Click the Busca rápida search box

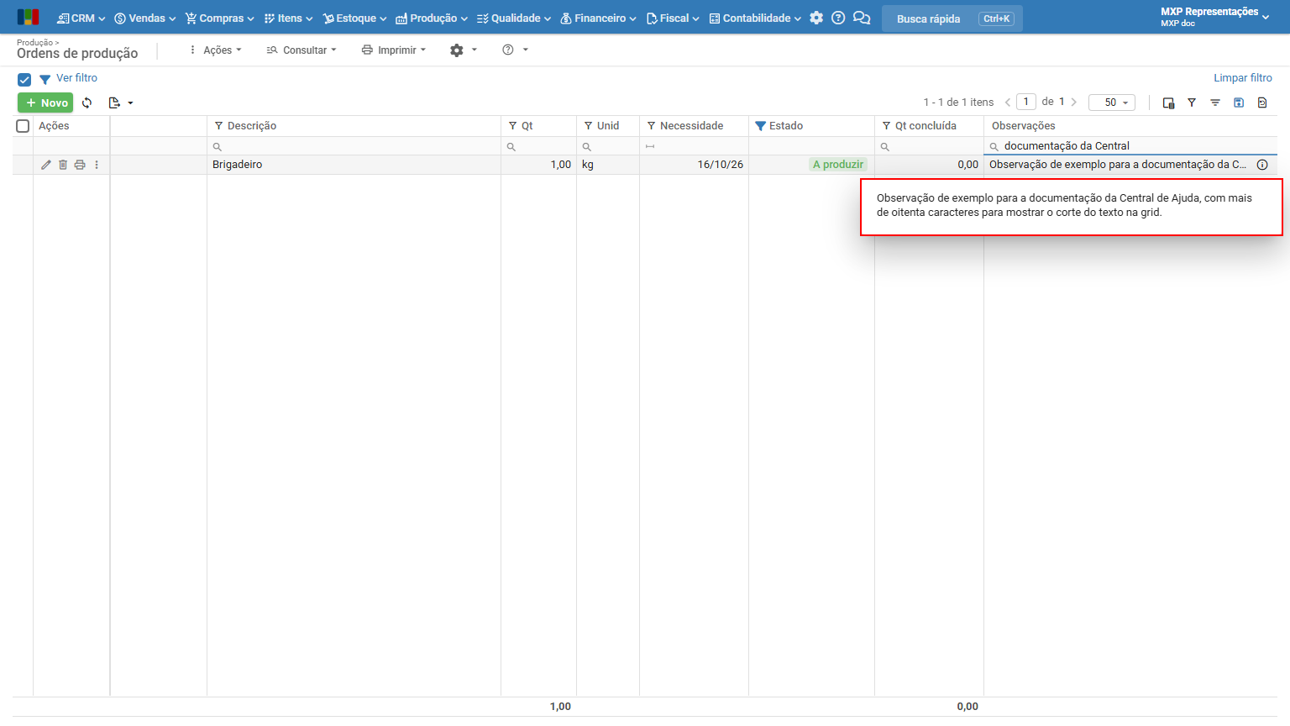[952, 18]
